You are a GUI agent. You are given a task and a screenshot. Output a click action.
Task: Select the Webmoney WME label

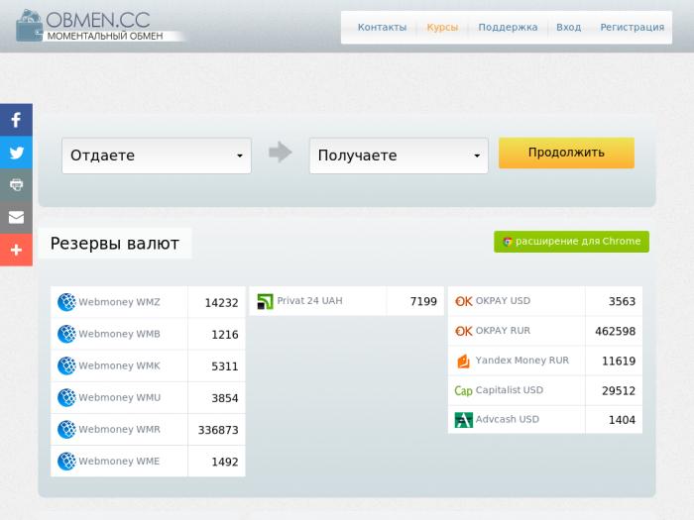[119, 462]
